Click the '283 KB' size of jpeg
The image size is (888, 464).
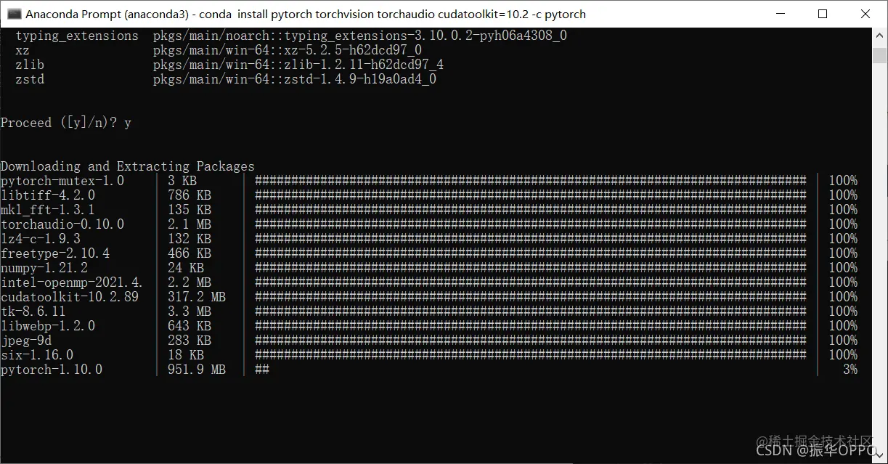pos(190,341)
